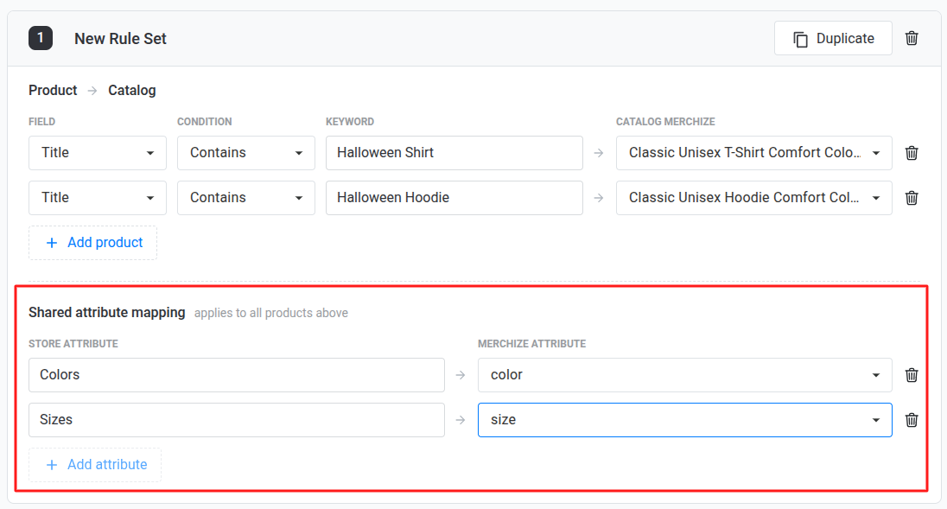Edit the Halloween Hoodie keyword field
The height and width of the screenshot is (509, 947).
point(454,197)
